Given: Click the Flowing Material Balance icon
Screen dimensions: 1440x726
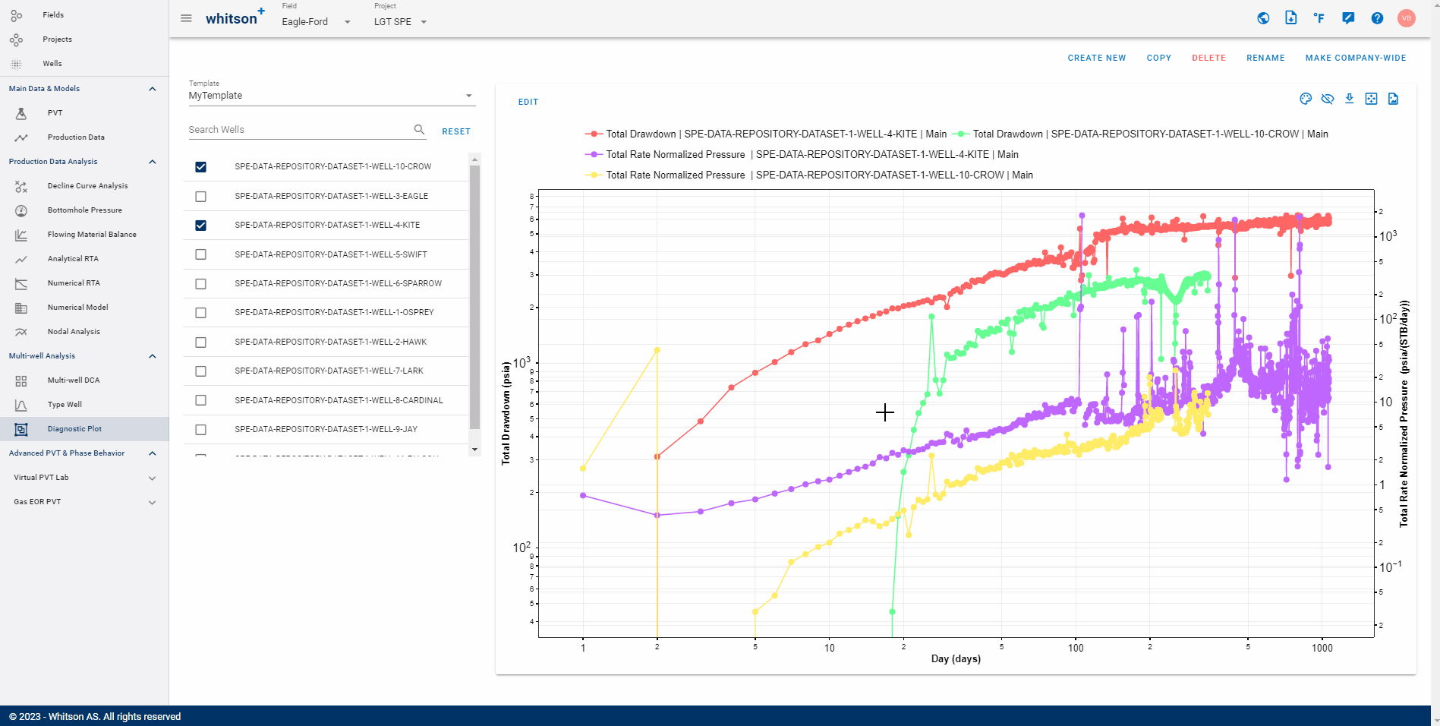Looking at the screenshot, I should coord(21,235).
